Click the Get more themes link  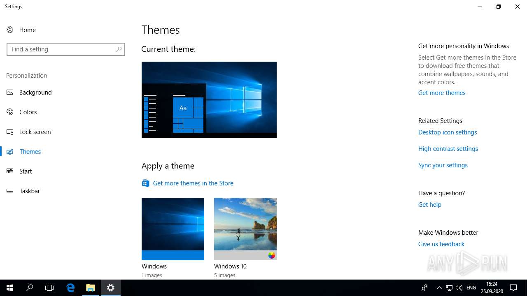[442, 93]
